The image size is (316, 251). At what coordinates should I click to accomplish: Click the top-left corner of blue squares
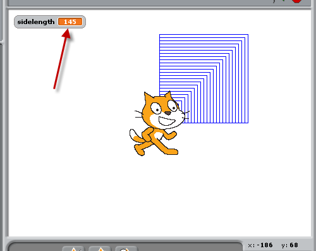[x=160, y=35]
